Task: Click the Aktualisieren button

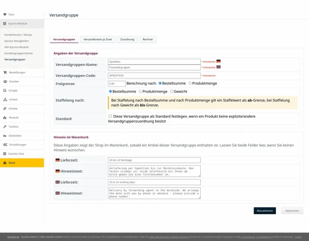Action: [265, 211]
